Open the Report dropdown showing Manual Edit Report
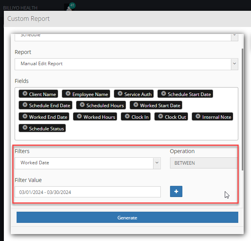 coord(126,64)
